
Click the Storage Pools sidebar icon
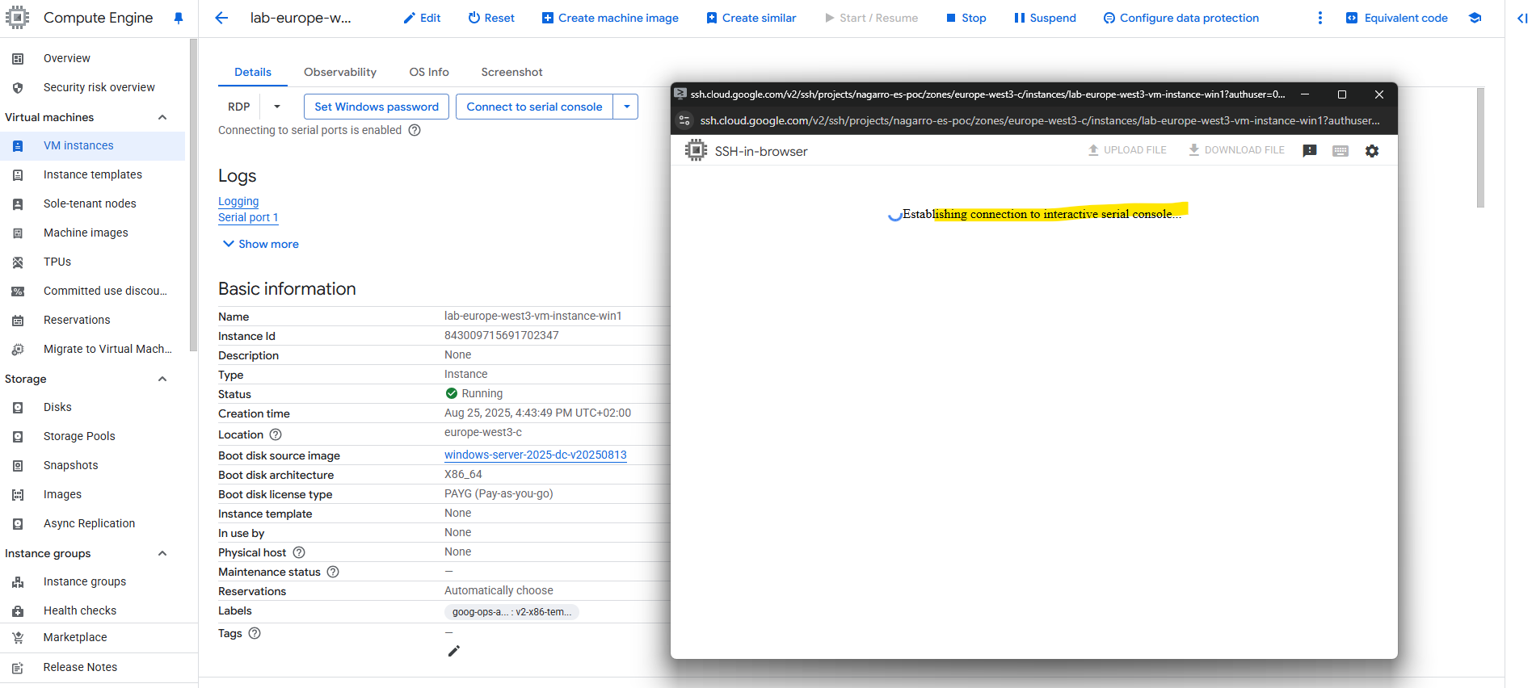18,436
